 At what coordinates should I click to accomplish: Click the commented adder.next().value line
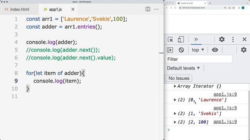click(71, 58)
